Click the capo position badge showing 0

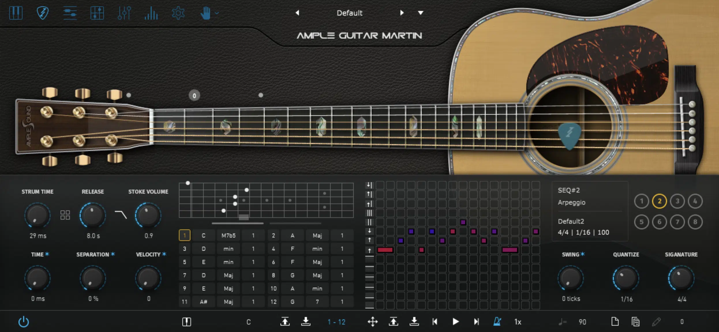click(x=194, y=96)
